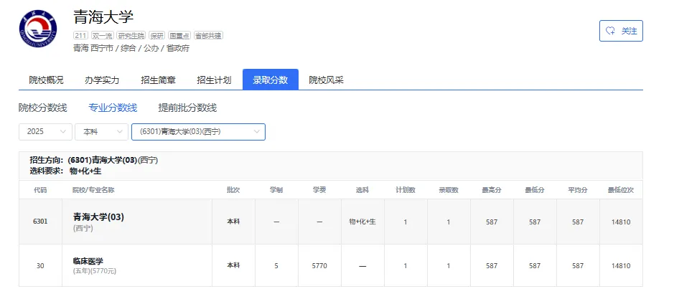
Task: Open the 招生简章 tab
Action: click(x=158, y=80)
